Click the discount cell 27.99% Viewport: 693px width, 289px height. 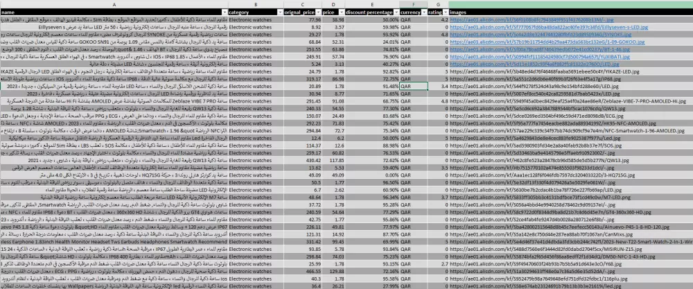pos(371,286)
